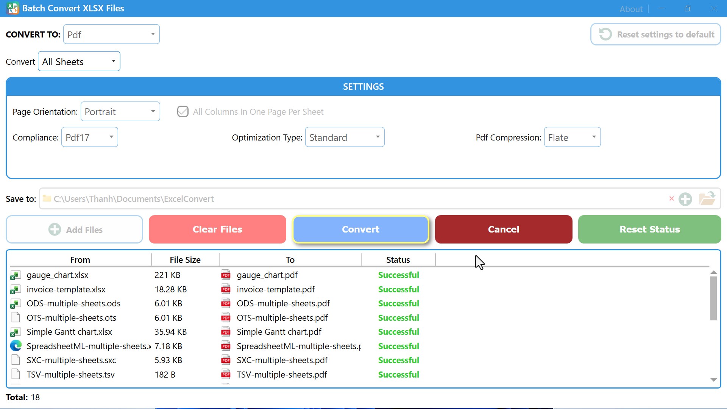Click PDF icon beside Simple Gantt chart.pdf
The height and width of the screenshot is (409, 727).
[226, 332]
